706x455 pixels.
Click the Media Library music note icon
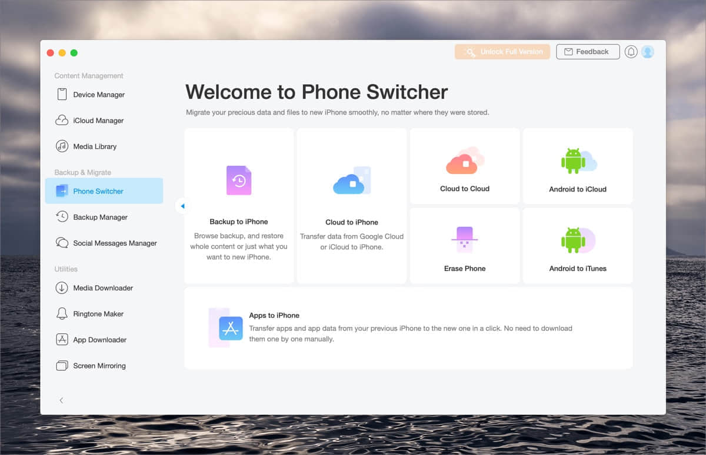pos(62,146)
